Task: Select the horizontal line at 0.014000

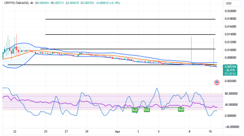Action: point(130,34)
